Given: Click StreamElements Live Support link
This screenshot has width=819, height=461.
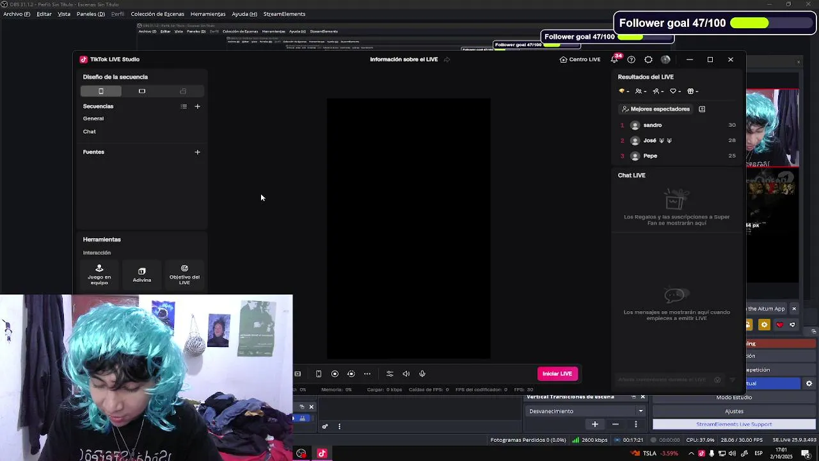Looking at the screenshot, I should pyautogui.click(x=734, y=425).
